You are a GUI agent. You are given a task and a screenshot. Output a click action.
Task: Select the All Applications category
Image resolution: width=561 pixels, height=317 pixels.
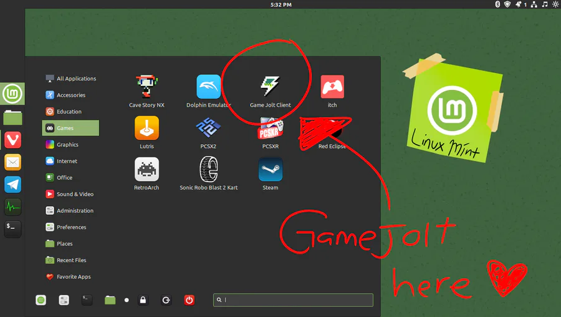click(x=71, y=79)
